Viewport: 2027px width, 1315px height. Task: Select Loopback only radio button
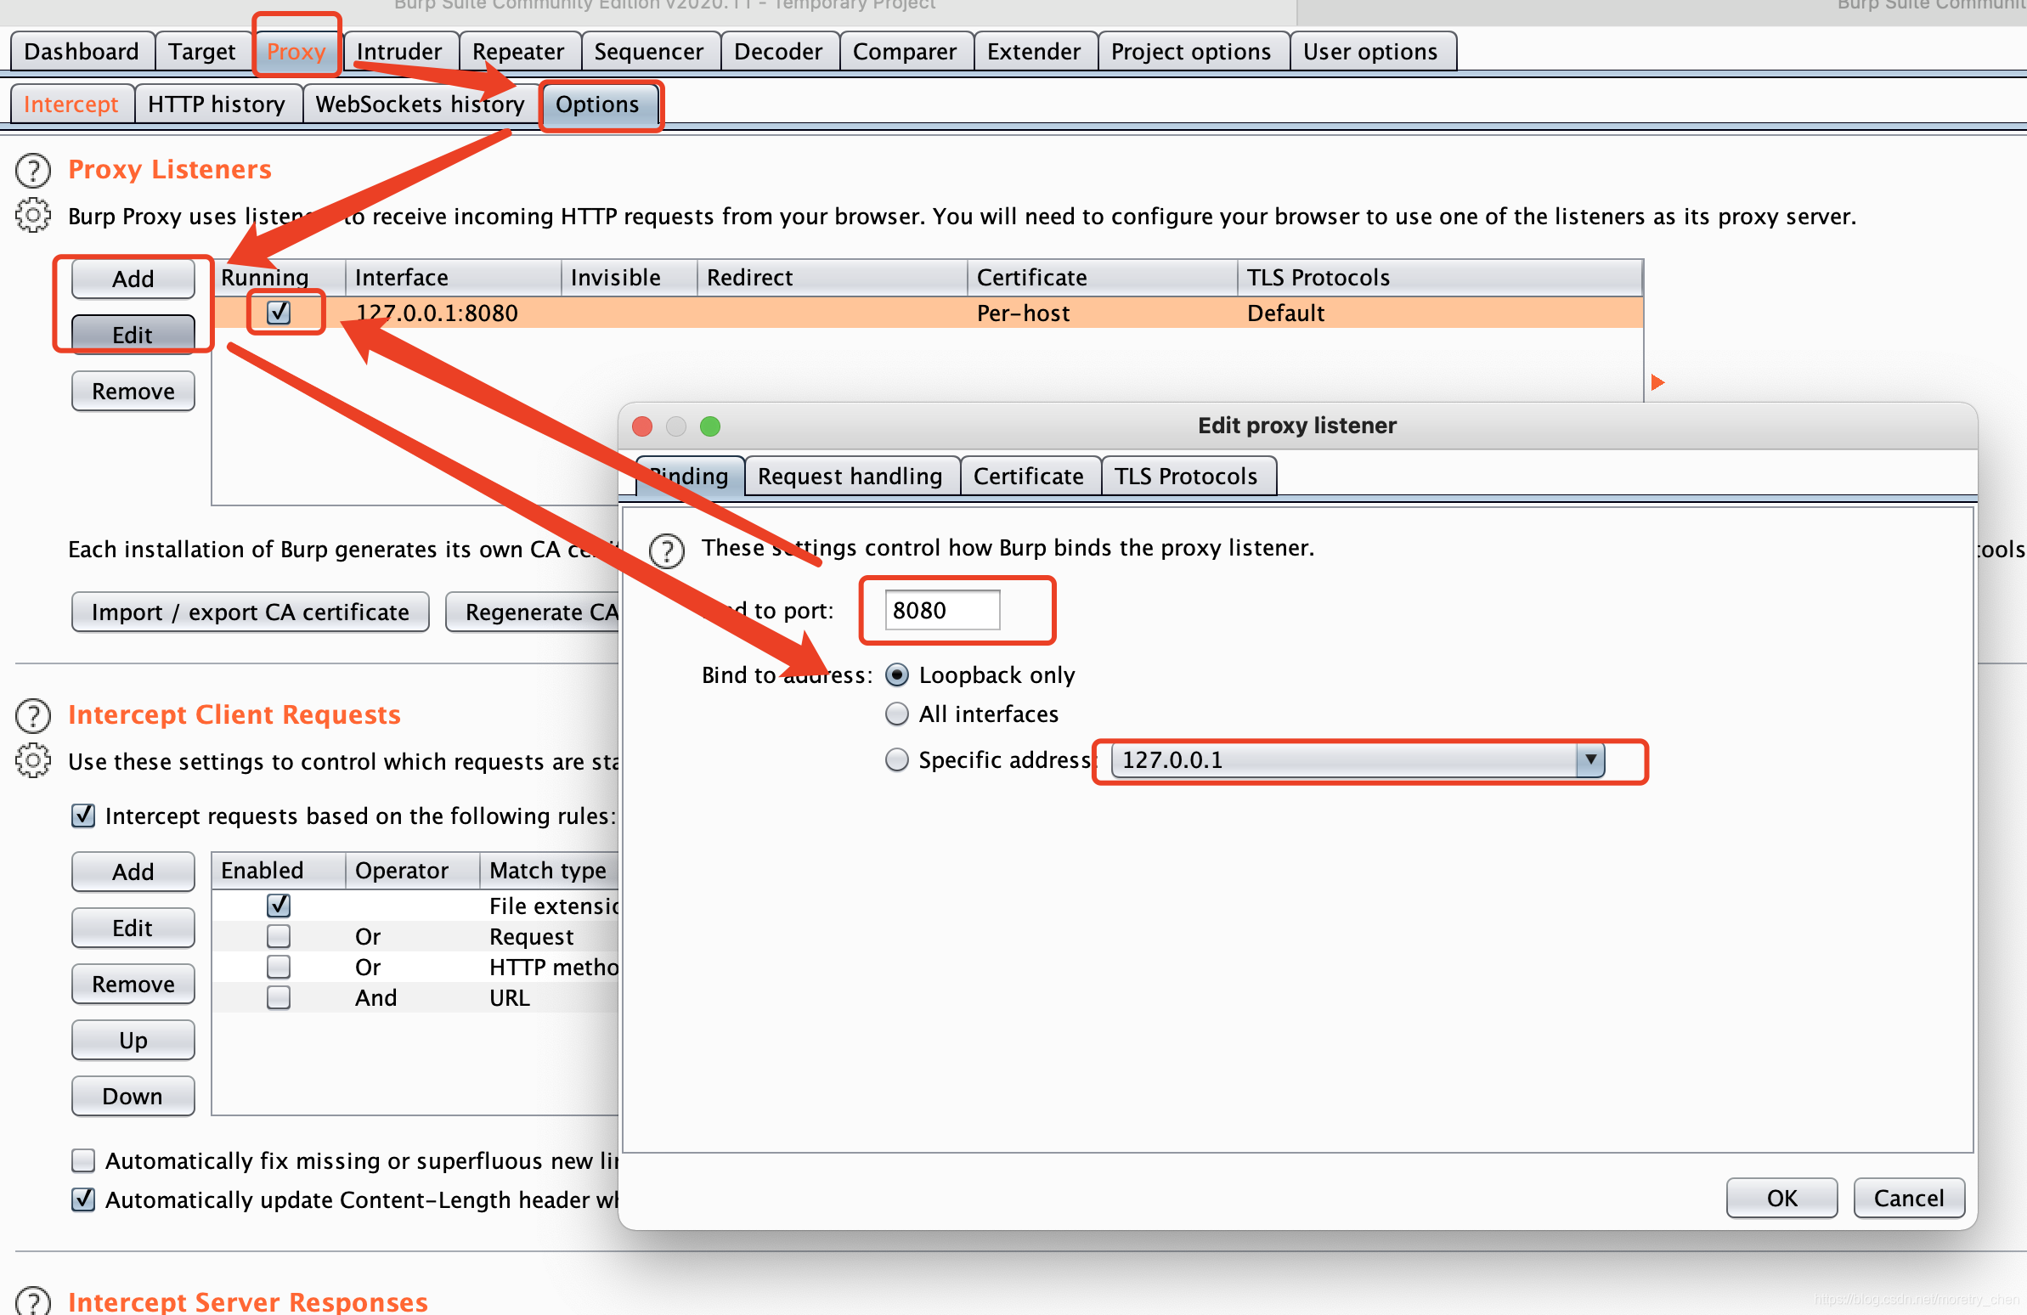coord(897,674)
